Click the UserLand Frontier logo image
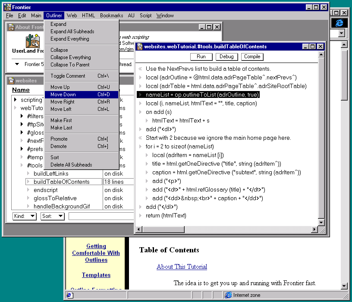Image resolution: width=352 pixels, height=302 pixels. 33,41
